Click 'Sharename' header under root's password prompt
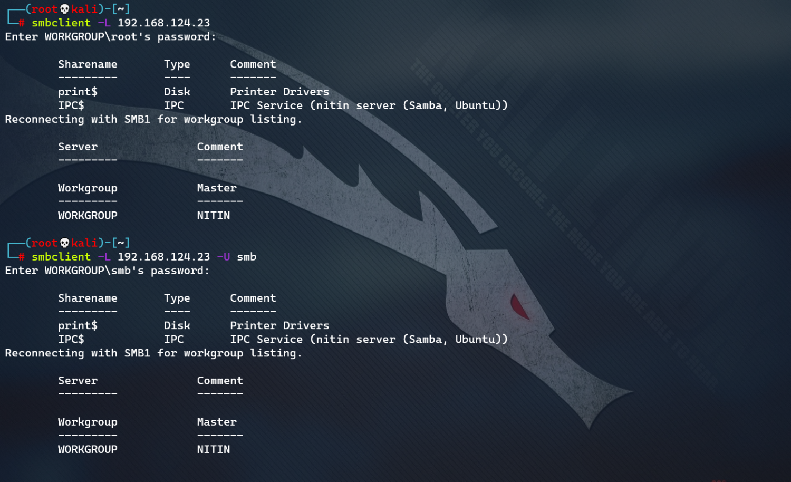 [88, 64]
